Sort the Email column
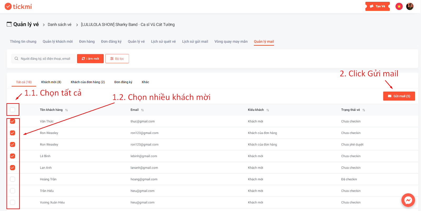 (142, 110)
